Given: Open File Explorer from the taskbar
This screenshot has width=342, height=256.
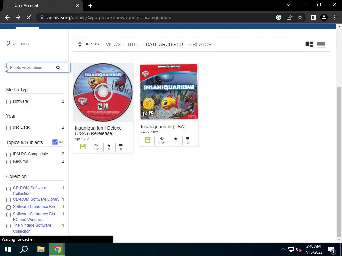Looking at the screenshot, I should pos(41,249).
